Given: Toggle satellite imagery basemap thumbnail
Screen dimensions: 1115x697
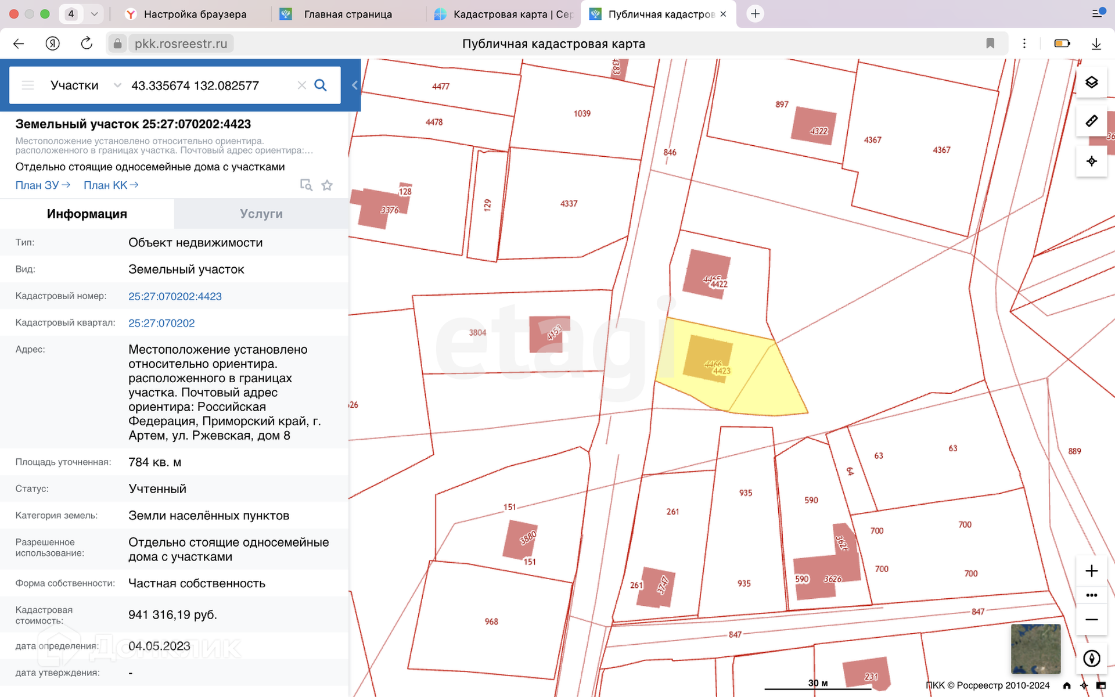Looking at the screenshot, I should tap(1035, 648).
